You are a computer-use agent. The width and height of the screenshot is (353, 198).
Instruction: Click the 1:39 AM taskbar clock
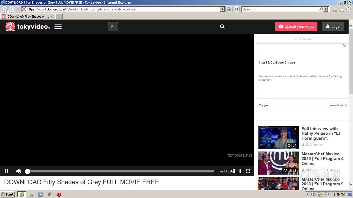click(x=339, y=194)
